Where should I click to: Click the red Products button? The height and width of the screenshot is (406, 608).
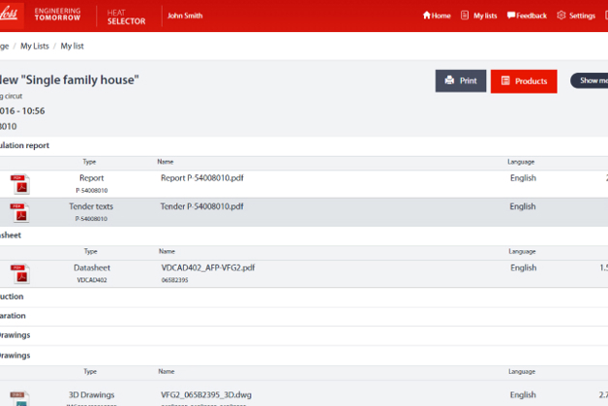pyautogui.click(x=524, y=81)
